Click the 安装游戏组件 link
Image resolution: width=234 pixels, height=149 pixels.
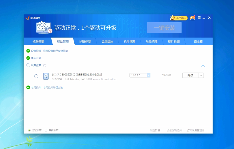pyautogui.click(x=175, y=130)
